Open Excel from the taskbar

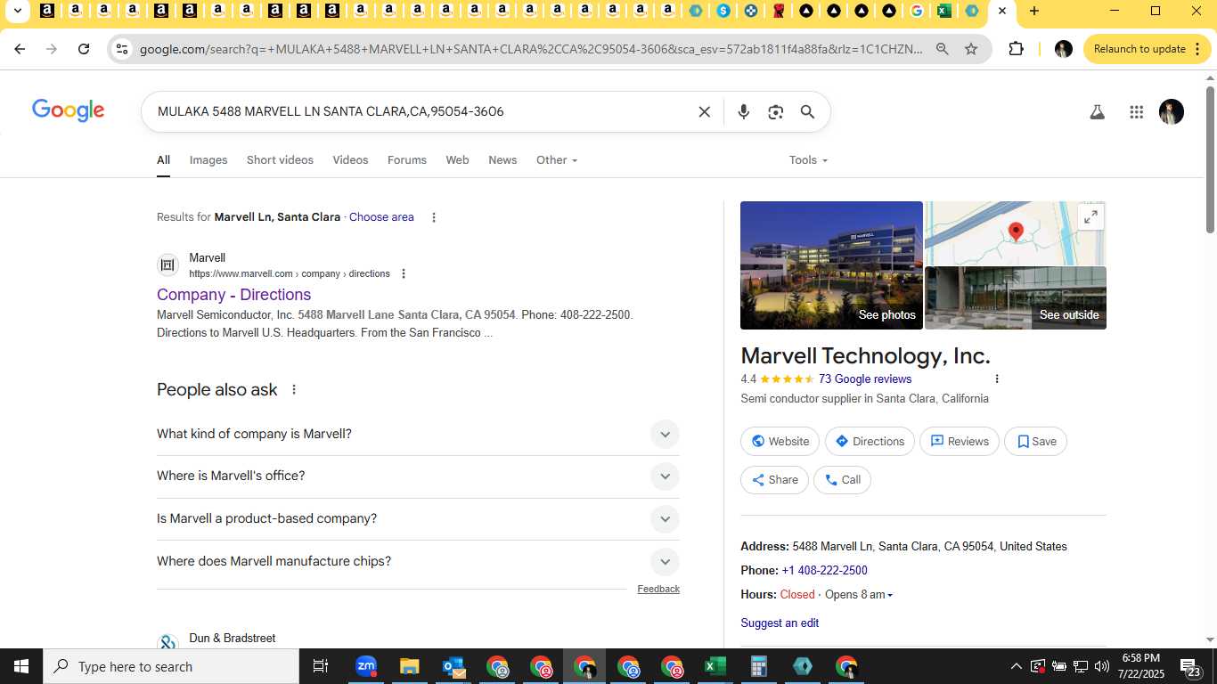[715, 666]
